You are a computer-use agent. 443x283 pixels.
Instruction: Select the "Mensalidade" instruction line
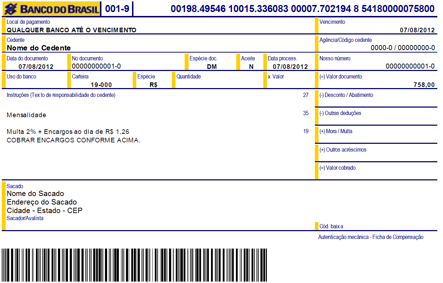click(x=26, y=115)
